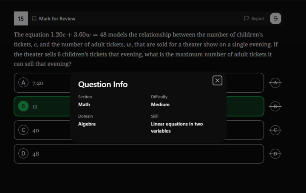306x193 pixels.
Task: Toggle the strikethrough answer eliminator button
Action: coord(275,19)
